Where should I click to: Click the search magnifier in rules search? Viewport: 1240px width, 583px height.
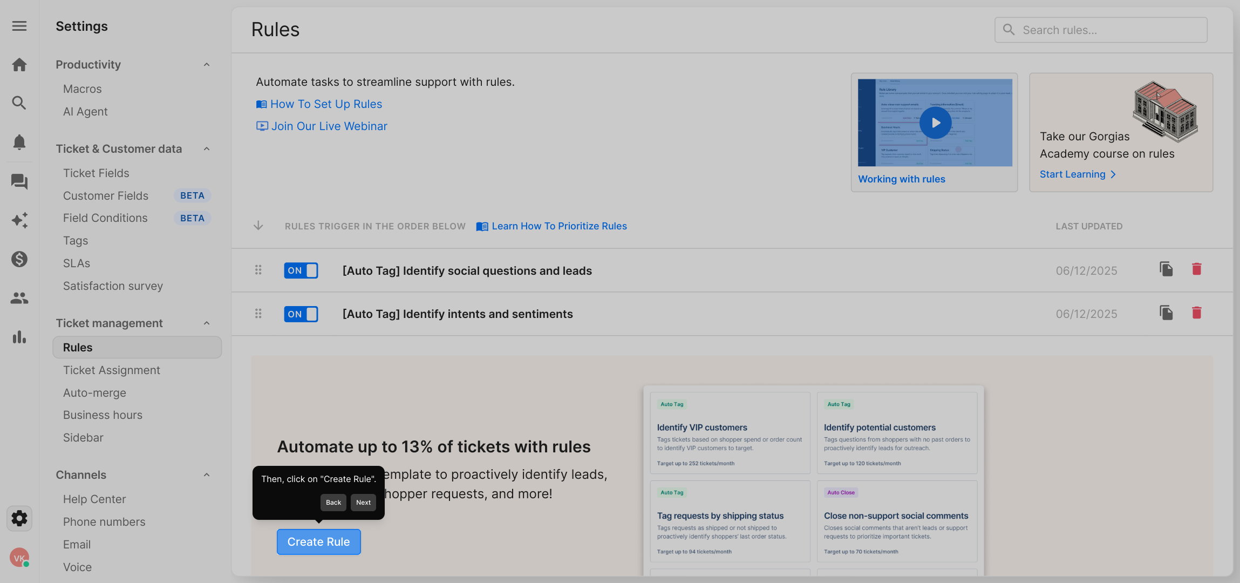pos(1009,30)
